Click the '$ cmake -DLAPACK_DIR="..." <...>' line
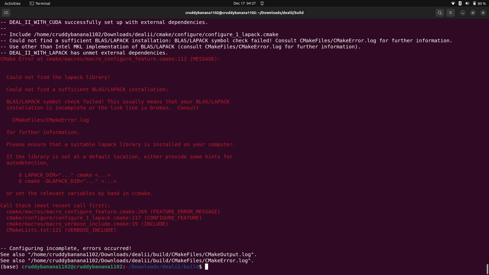Viewport: 489px width, 275px height. pos(67,181)
